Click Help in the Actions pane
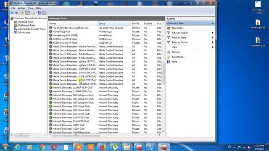 [174, 62]
